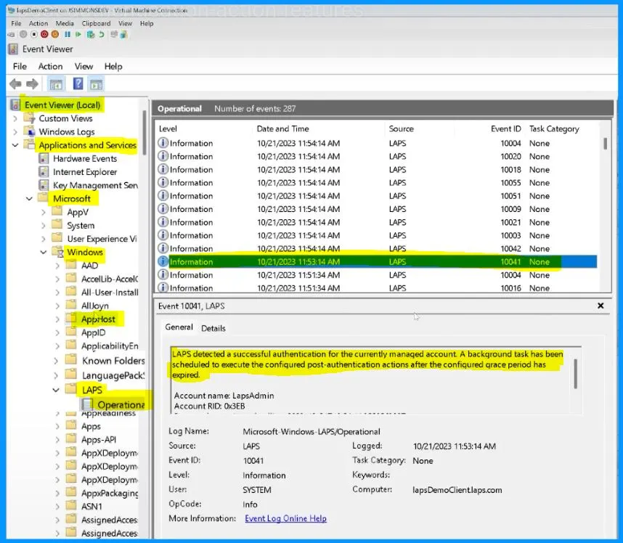
Task: Click the event description text scrollbar
Action: (575, 374)
